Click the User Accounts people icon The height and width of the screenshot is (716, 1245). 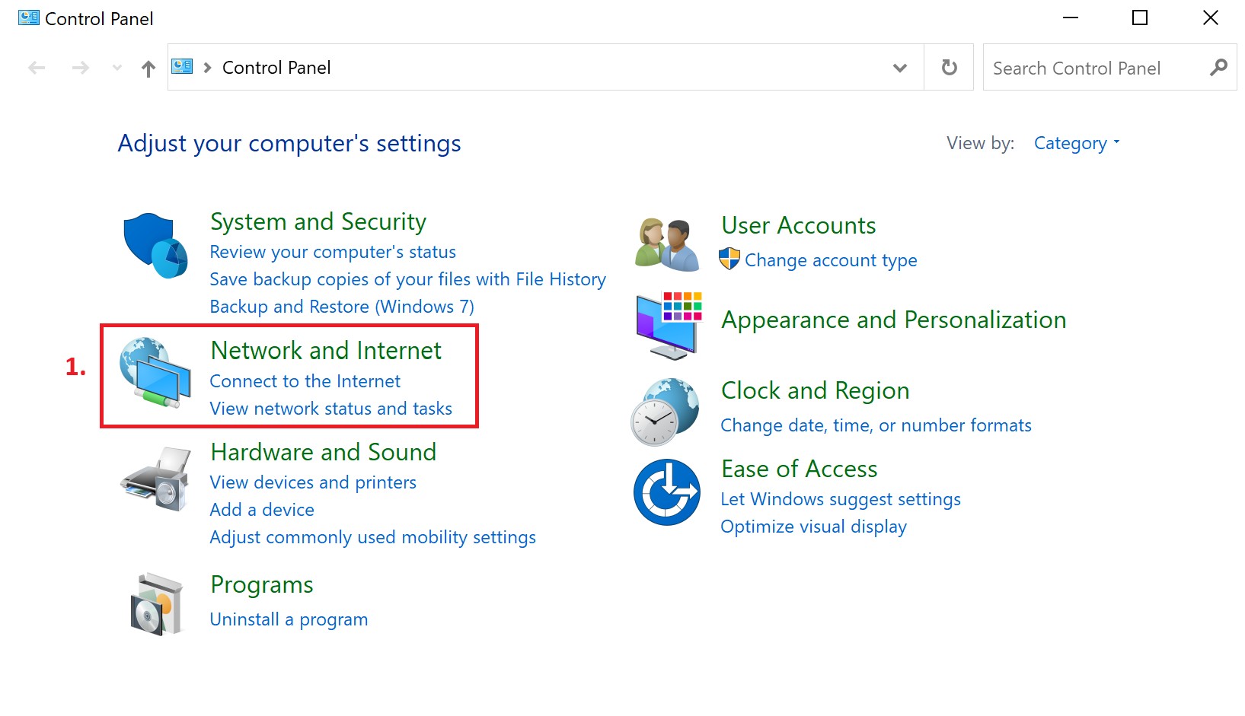(x=666, y=242)
